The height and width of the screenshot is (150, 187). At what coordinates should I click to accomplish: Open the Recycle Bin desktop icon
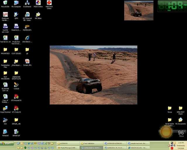[5, 4]
